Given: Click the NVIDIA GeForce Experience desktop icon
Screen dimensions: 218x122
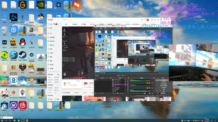Looking at the screenshot, I should click(x=41, y=5).
